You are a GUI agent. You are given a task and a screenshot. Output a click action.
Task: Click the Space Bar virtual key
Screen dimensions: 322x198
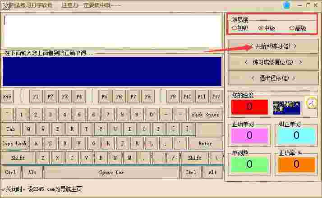(111, 172)
